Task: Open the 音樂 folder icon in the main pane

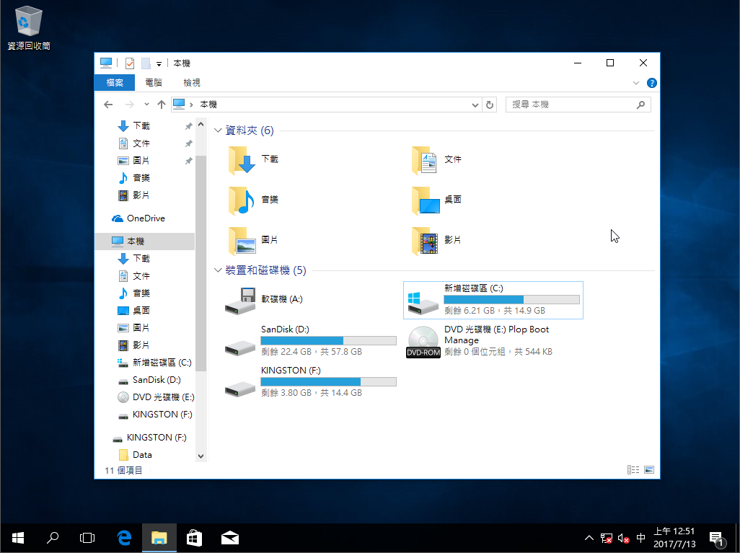Action: coord(242,200)
